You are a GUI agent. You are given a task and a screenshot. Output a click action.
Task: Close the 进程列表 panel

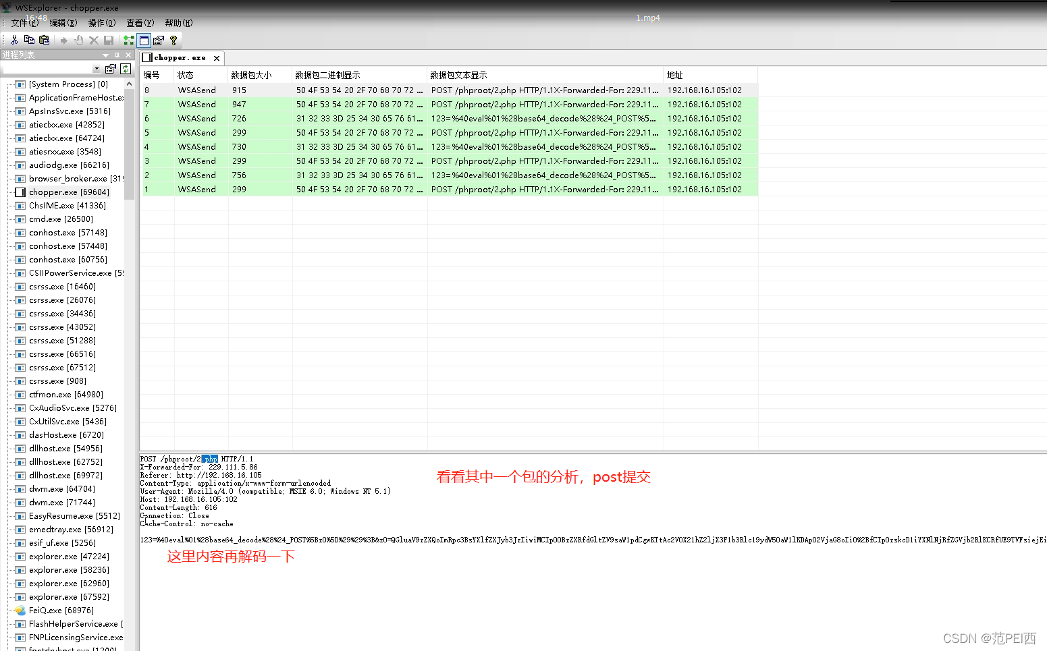128,55
